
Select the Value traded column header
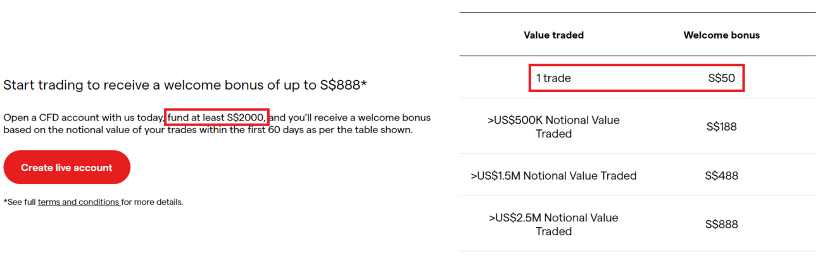[553, 35]
